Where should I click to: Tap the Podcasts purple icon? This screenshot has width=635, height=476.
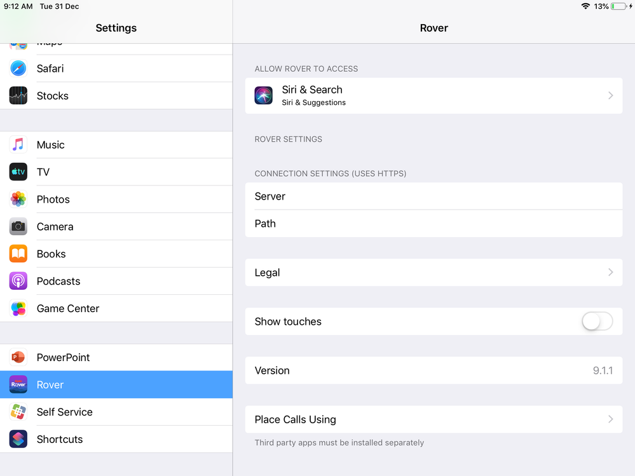(18, 281)
